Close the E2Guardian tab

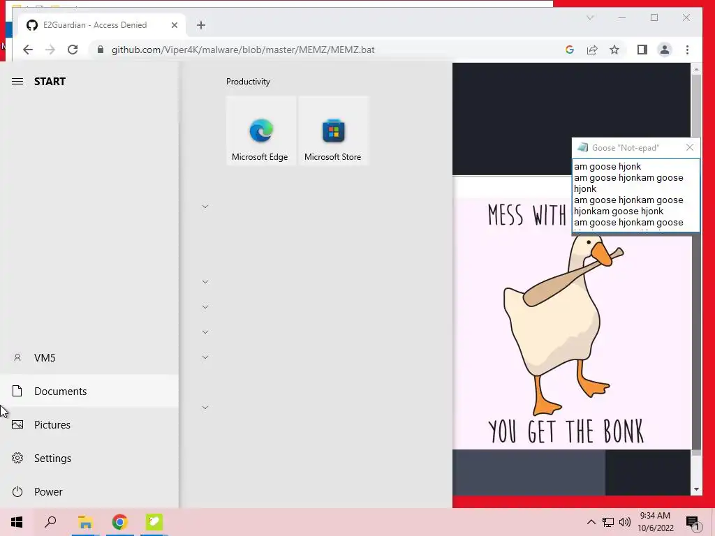click(174, 25)
